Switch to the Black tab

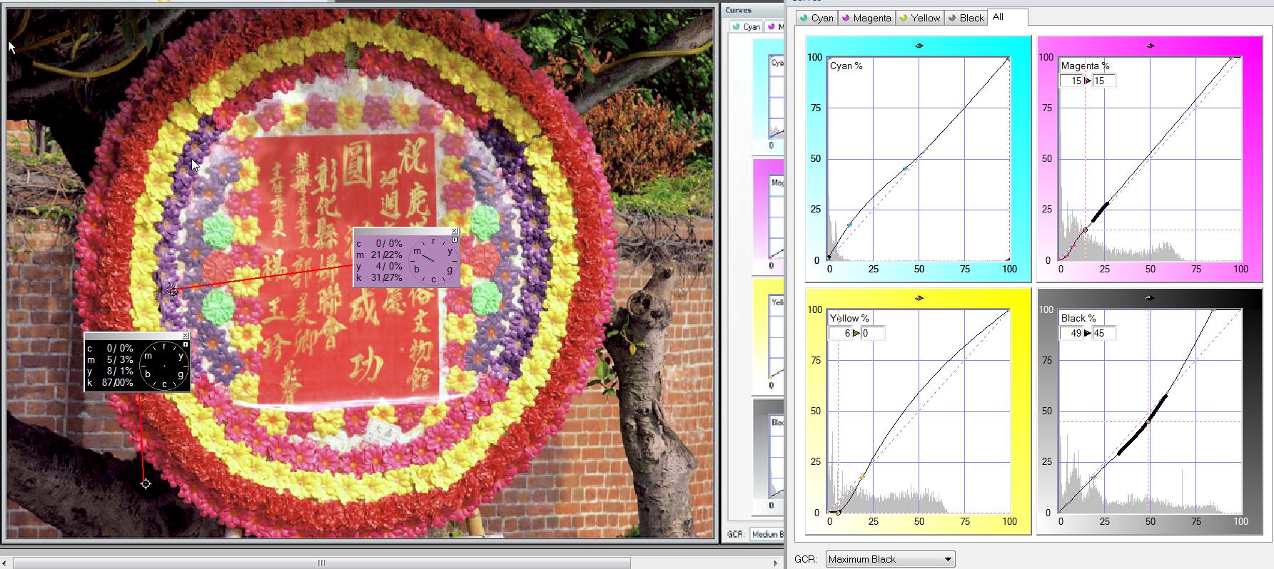(x=966, y=18)
